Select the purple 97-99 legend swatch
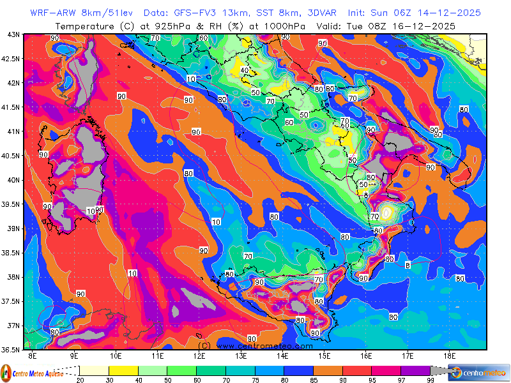Viewport: 511px width, 383px height. [x=415, y=370]
